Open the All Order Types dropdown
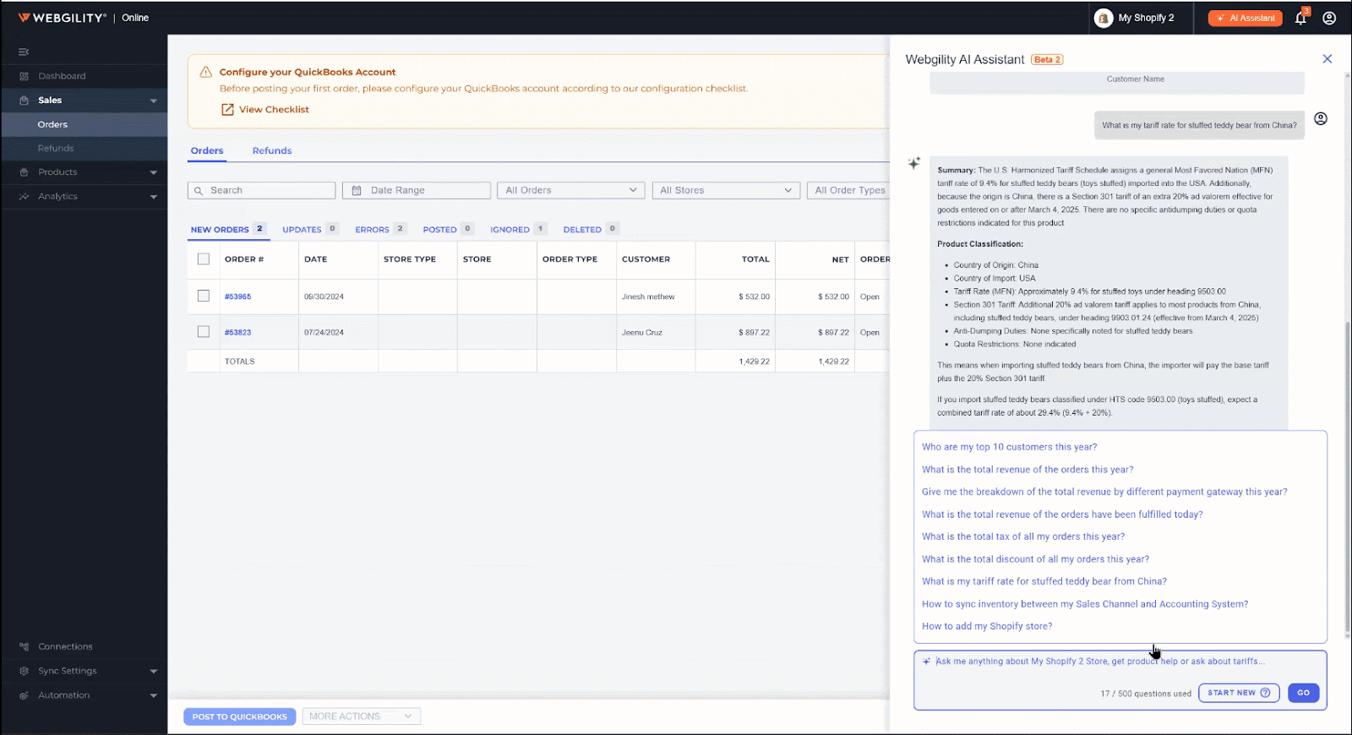Image resolution: width=1352 pixels, height=735 pixels. tap(848, 191)
